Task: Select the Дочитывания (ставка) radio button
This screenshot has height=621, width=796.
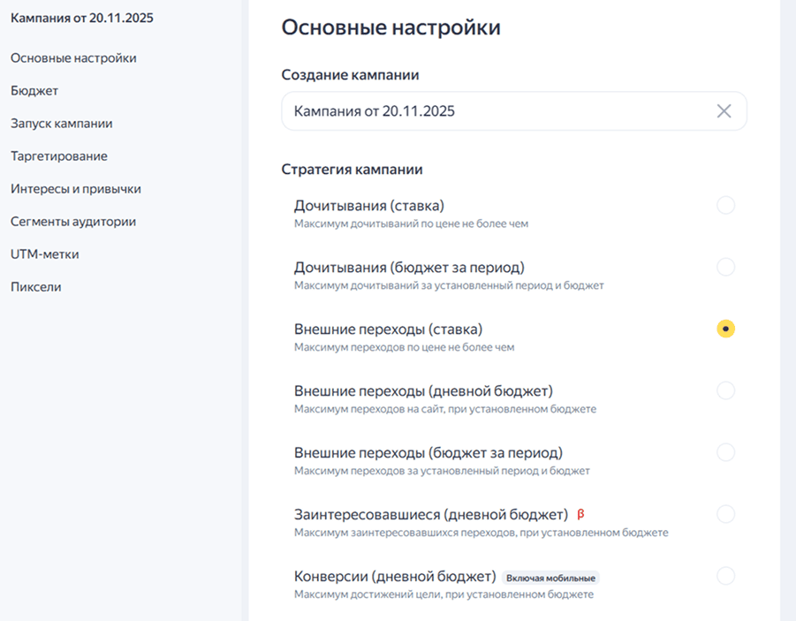Action: (x=726, y=204)
